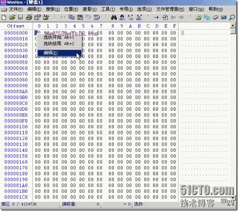Click the drive icon left of 文件 menu
This screenshot has width=238, height=211.
[x=4, y=10]
